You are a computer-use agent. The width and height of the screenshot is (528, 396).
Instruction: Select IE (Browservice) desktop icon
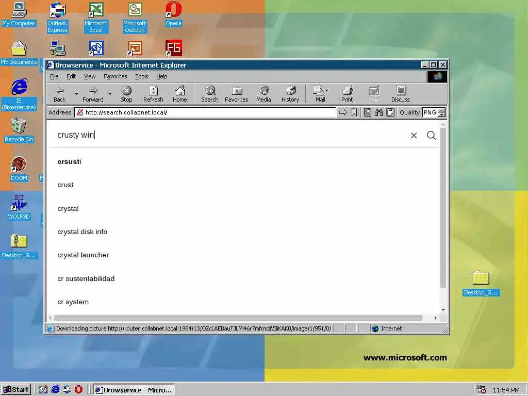click(x=19, y=95)
